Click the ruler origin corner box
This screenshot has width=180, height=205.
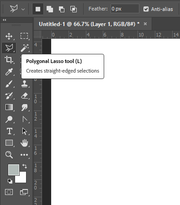click(x=37, y=34)
